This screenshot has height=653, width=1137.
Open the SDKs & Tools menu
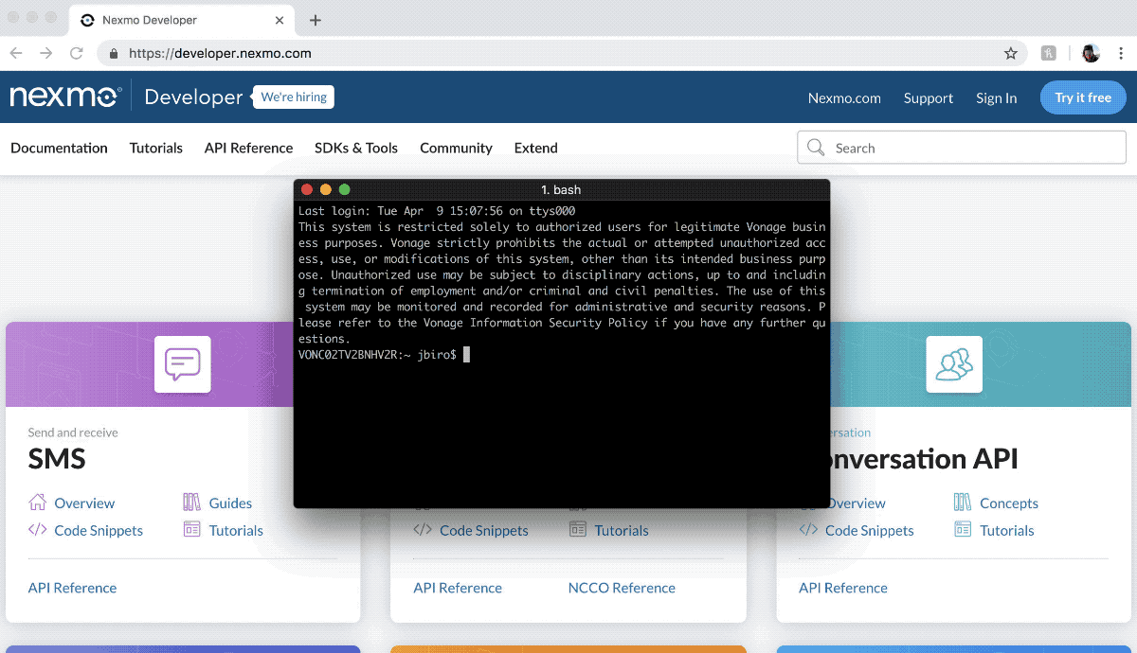tap(356, 148)
